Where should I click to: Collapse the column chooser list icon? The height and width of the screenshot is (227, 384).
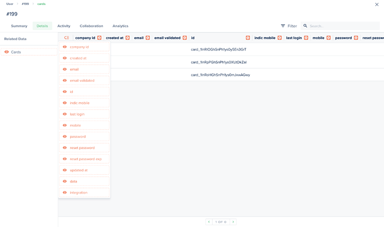[x=67, y=38]
